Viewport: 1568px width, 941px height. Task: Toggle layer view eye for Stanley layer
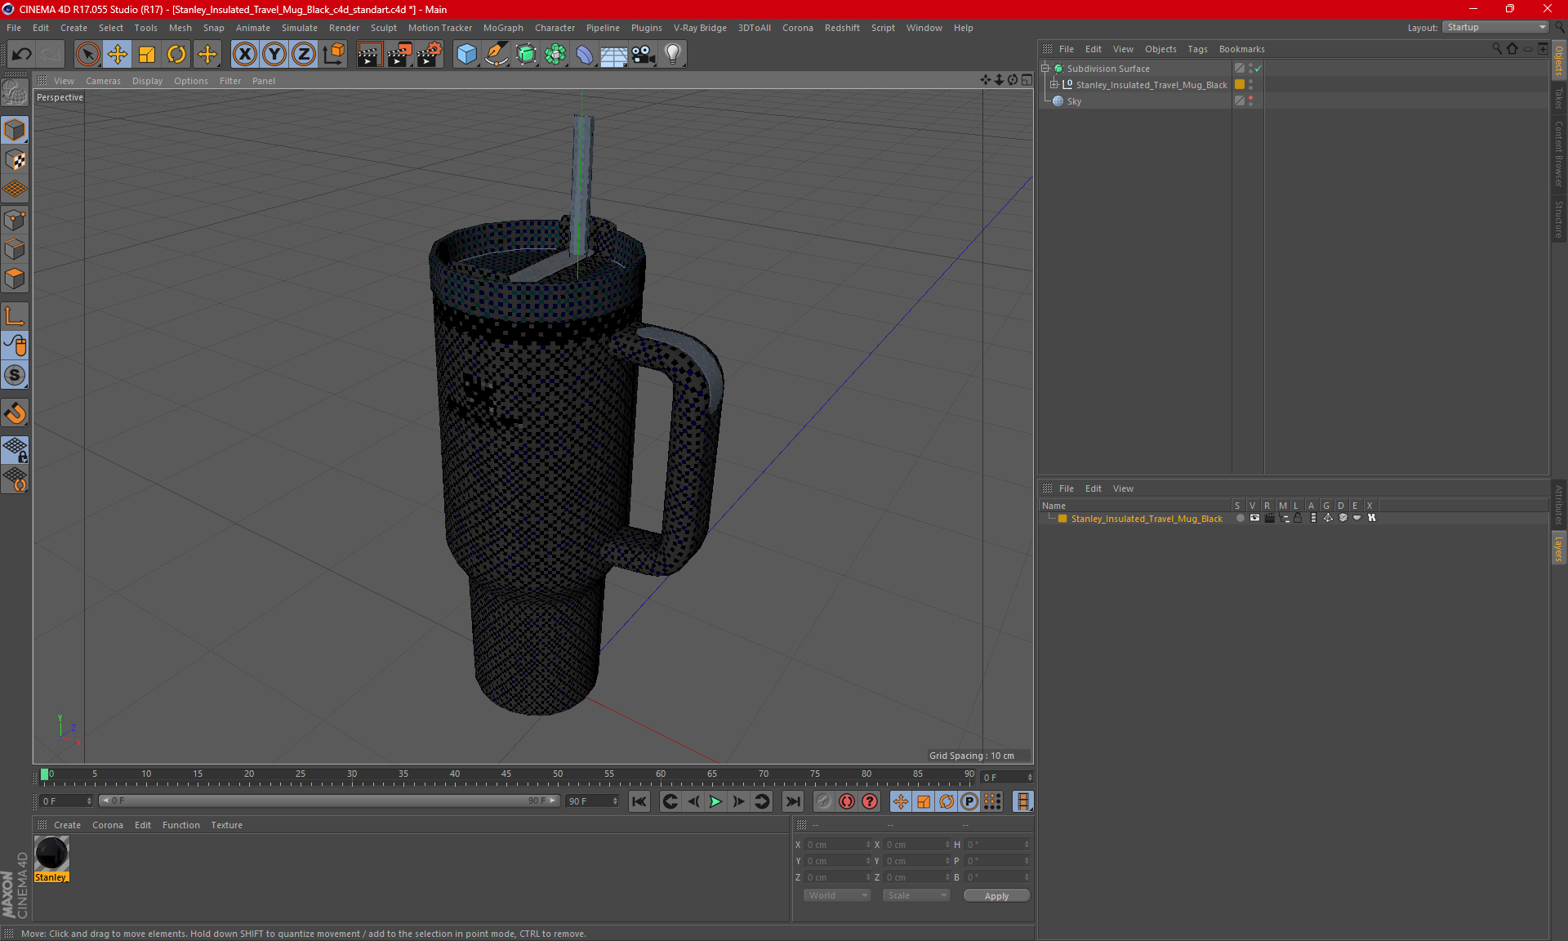pos(1254,518)
